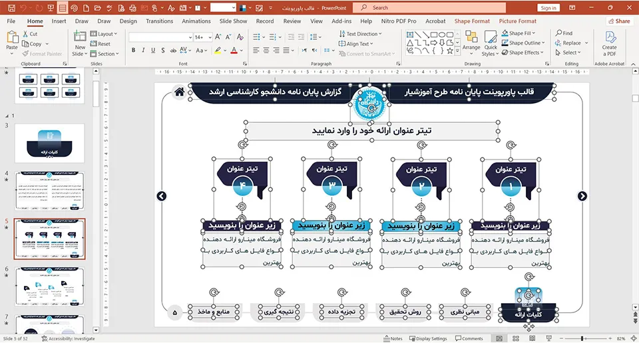Clear all formatting icon
The width and height of the screenshot is (639, 343).
240,37
